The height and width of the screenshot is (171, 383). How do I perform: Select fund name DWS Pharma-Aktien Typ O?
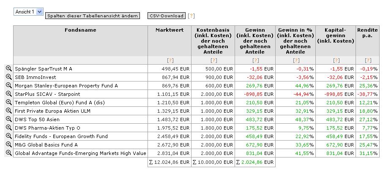tap(47, 128)
